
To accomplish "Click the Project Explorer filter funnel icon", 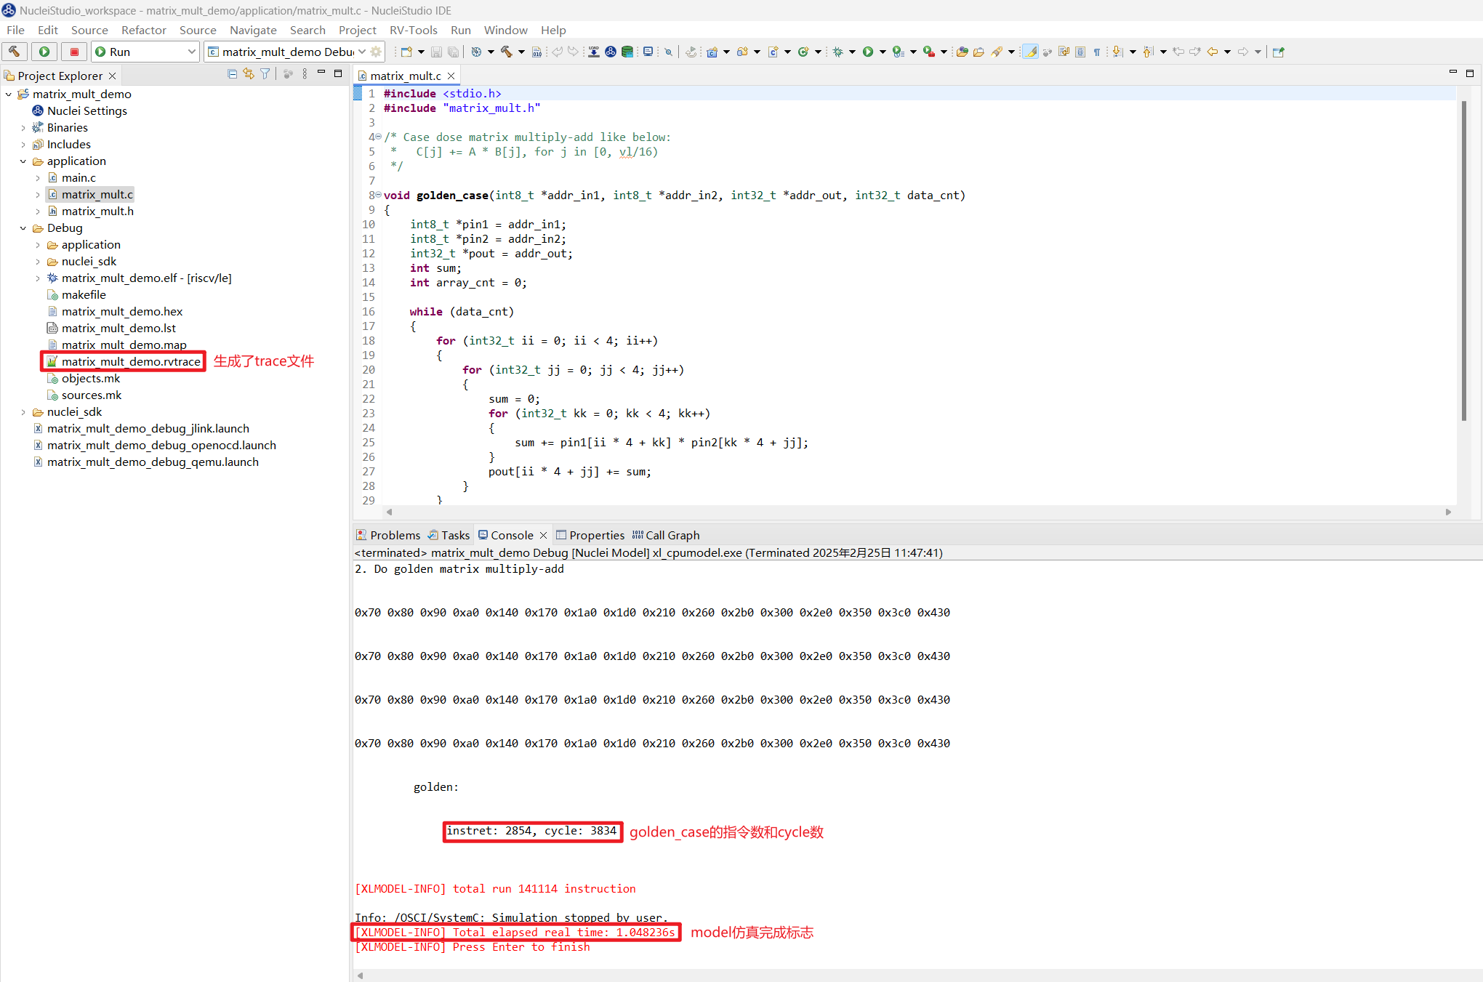I will click(265, 74).
